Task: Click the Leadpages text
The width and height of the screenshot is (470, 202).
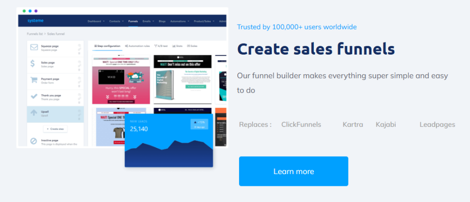Action: click(x=437, y=124)
